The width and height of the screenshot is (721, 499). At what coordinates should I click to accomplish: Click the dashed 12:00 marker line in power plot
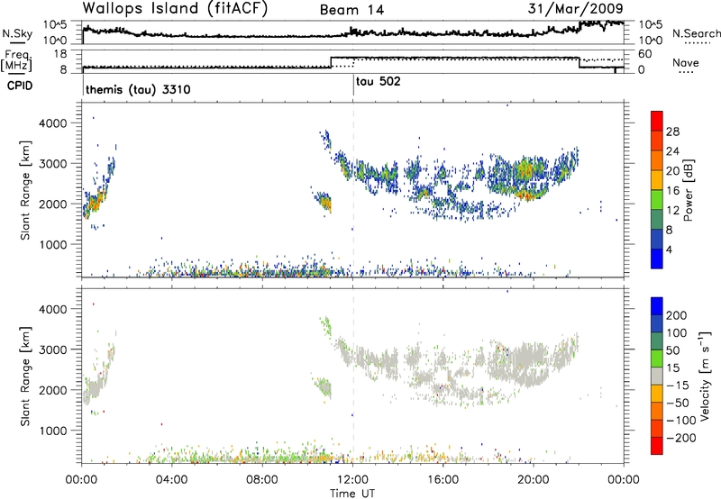click(x=353, y=190)
